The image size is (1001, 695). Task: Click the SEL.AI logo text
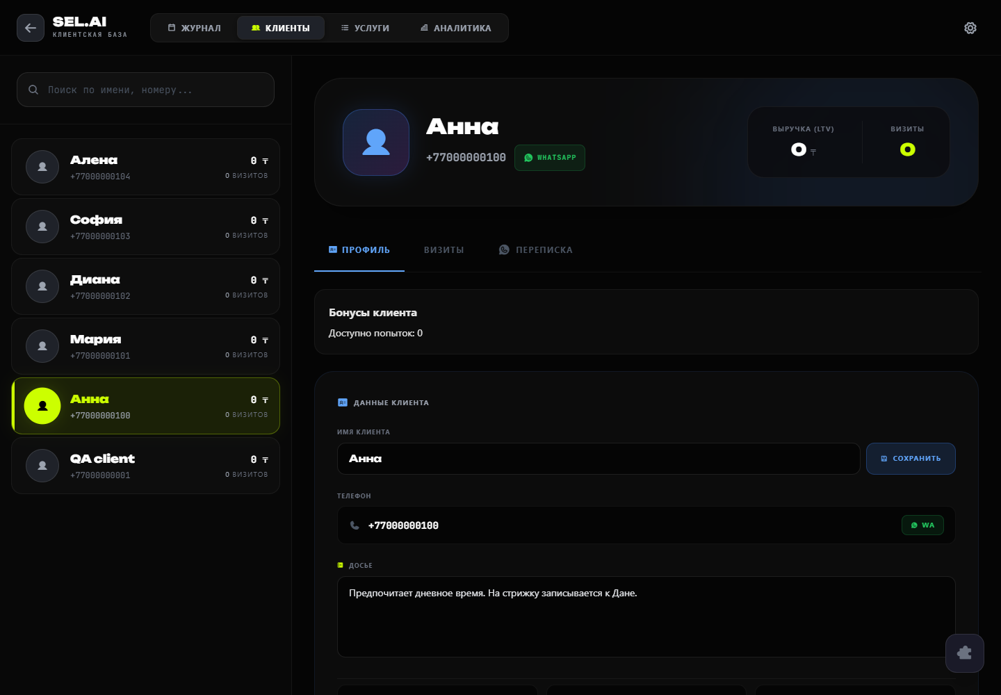[79, 22]
